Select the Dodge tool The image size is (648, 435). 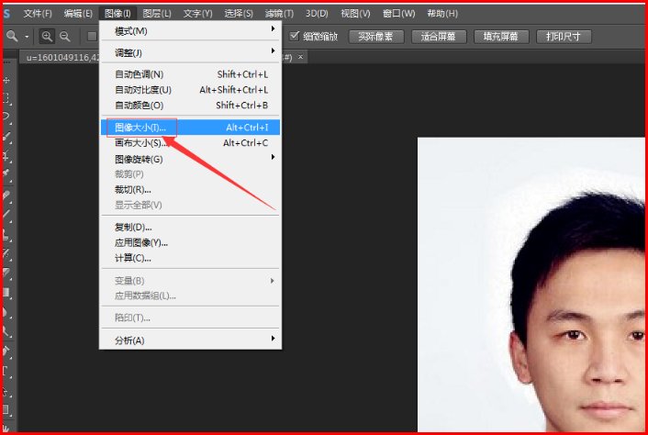[7, 331]
